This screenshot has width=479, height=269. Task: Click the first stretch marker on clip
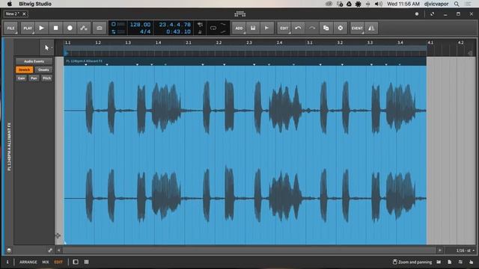click(x=86, y=65)
